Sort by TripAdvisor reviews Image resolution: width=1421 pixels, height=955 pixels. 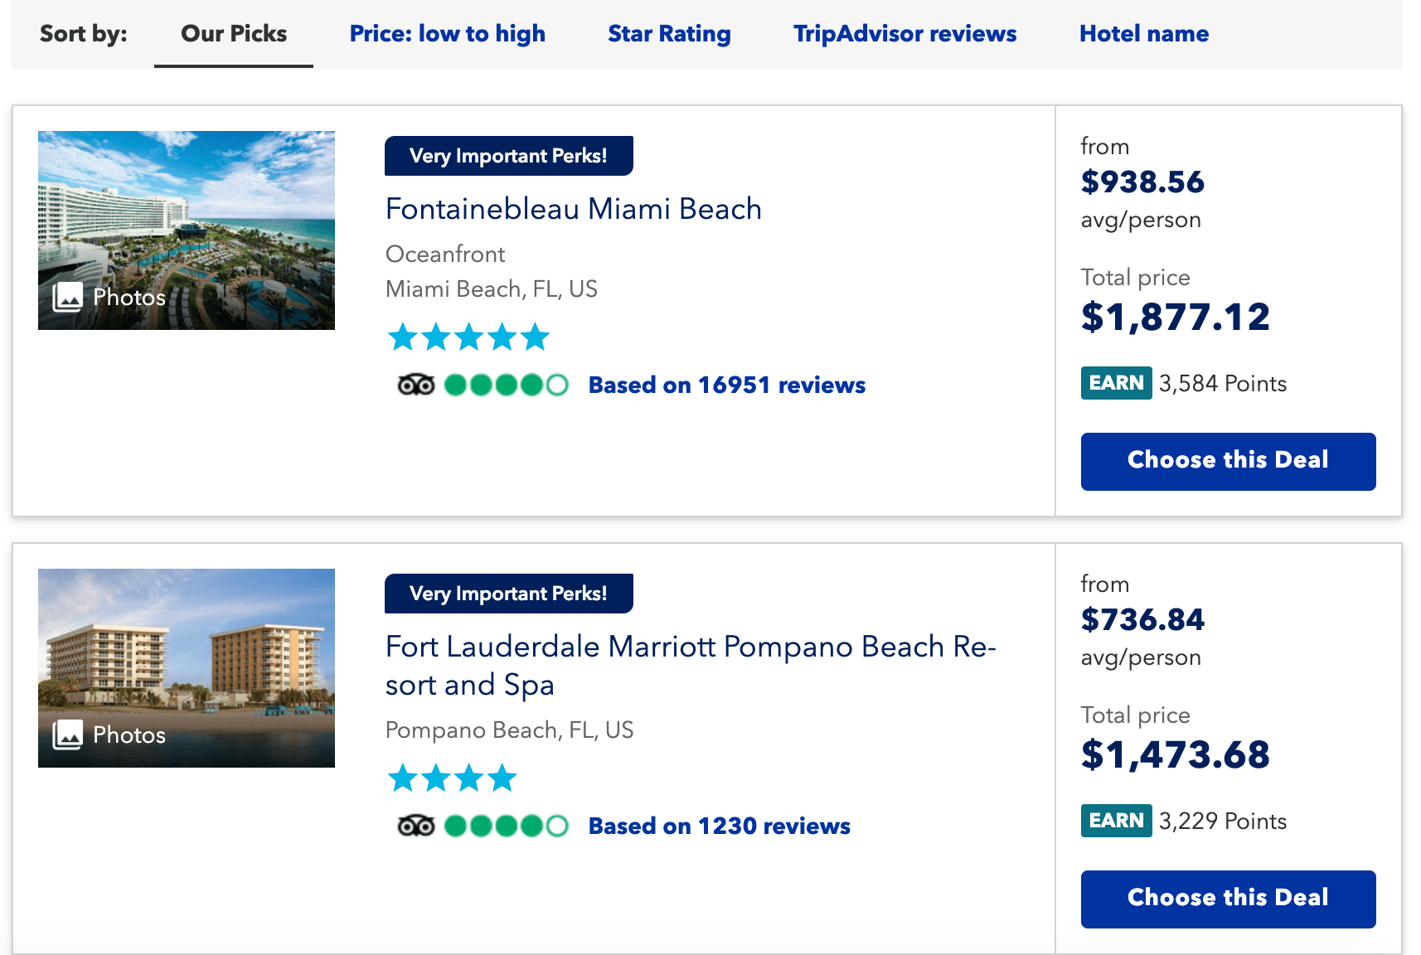904,34
